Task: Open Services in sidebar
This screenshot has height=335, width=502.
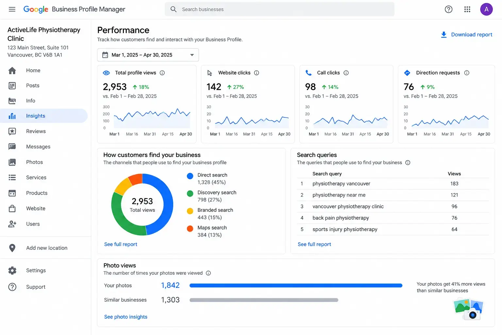Action: point(36,178)
